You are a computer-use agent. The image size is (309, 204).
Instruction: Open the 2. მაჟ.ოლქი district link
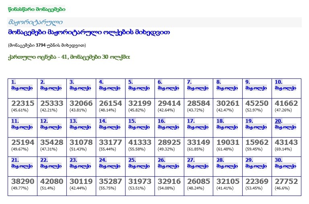tap(51, 85)
